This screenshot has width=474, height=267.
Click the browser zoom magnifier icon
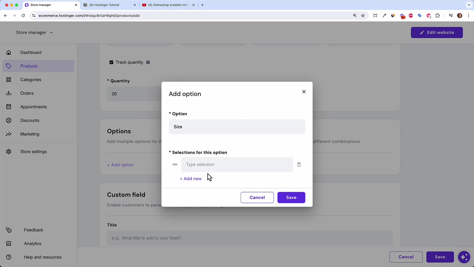tap(355, 16)
